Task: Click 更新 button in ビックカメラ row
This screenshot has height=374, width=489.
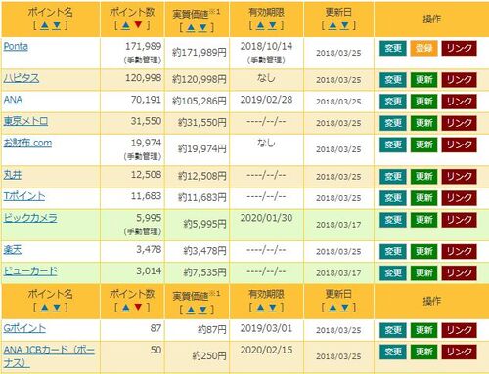Action: (423, 220)
